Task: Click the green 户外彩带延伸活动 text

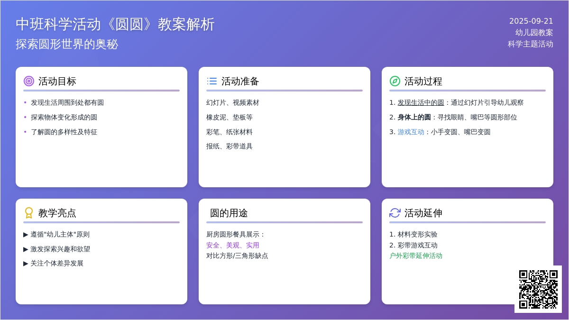Action: coord(416,256)
